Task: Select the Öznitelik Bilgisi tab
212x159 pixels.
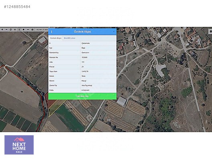Action: point(56,38)
